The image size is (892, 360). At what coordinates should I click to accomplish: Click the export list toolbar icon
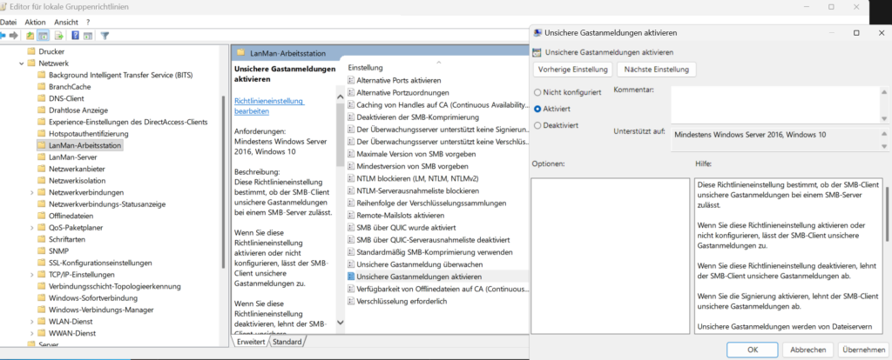(x=59, y=36)
